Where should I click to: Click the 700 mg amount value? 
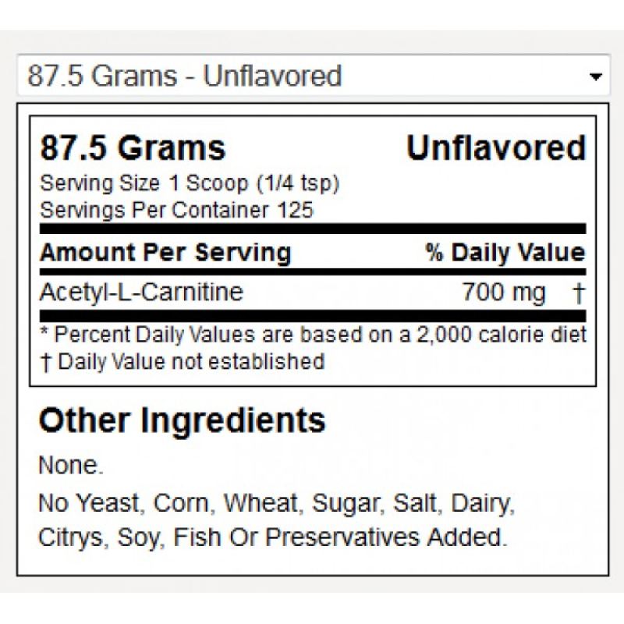503,292
